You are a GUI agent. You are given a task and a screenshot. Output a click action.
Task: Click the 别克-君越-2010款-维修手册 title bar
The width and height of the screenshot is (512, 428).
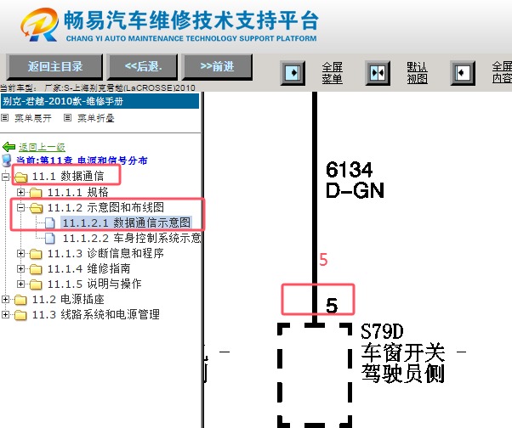point(100,101)
